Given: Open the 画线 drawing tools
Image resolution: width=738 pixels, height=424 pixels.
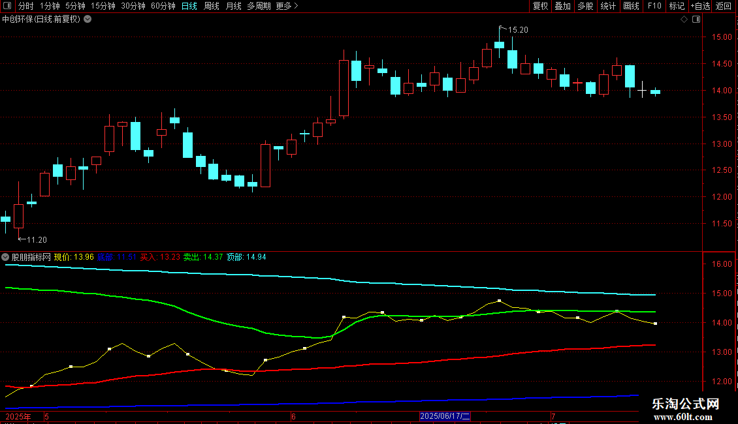Looking at the screenshot, I should [631, 6].
